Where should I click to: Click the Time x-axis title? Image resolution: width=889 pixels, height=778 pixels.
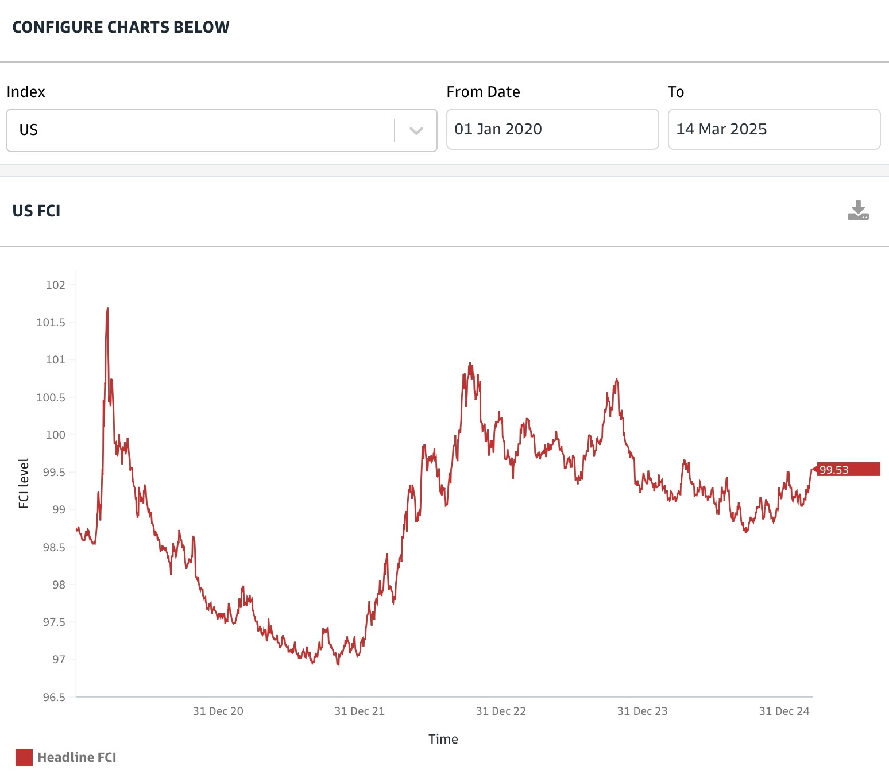(443, 739)
